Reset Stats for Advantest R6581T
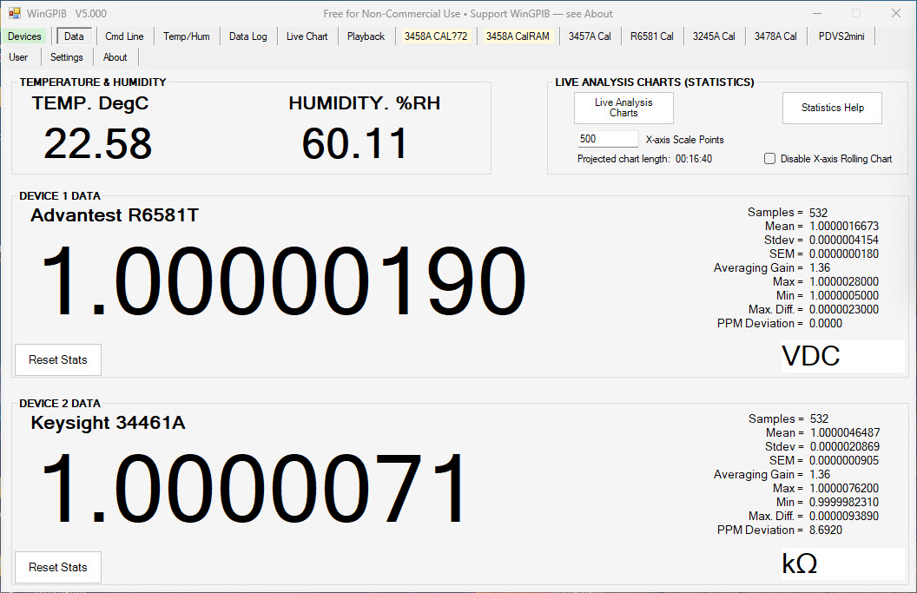The width and height of the screenshot is (917, 593). click(x=58, y=359)
